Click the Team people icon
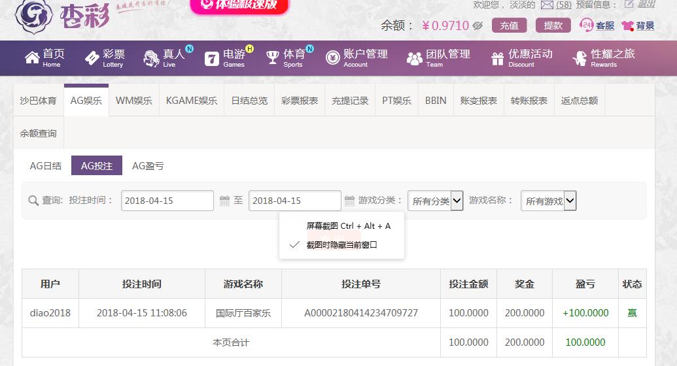This screenshot has width=677, height=366. click(x=415, y=58)
